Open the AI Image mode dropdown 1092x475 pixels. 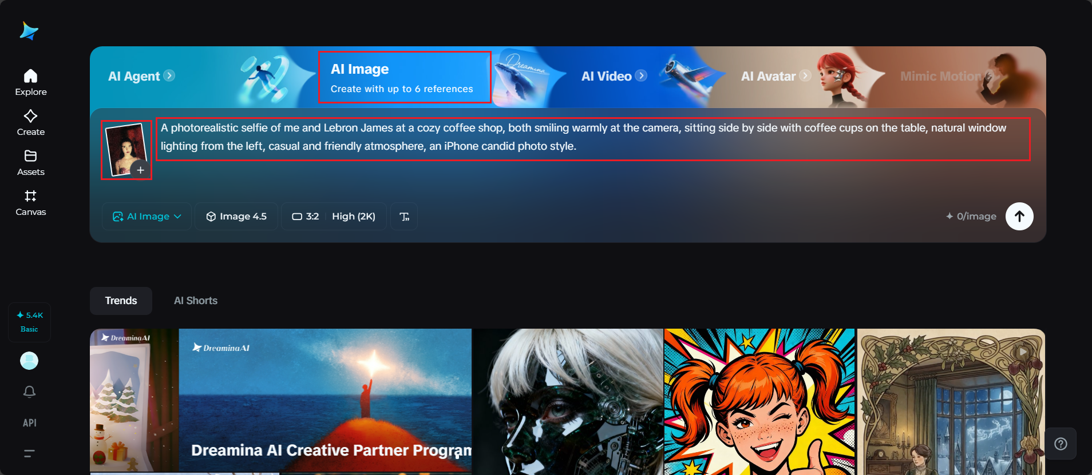(147, 217)
